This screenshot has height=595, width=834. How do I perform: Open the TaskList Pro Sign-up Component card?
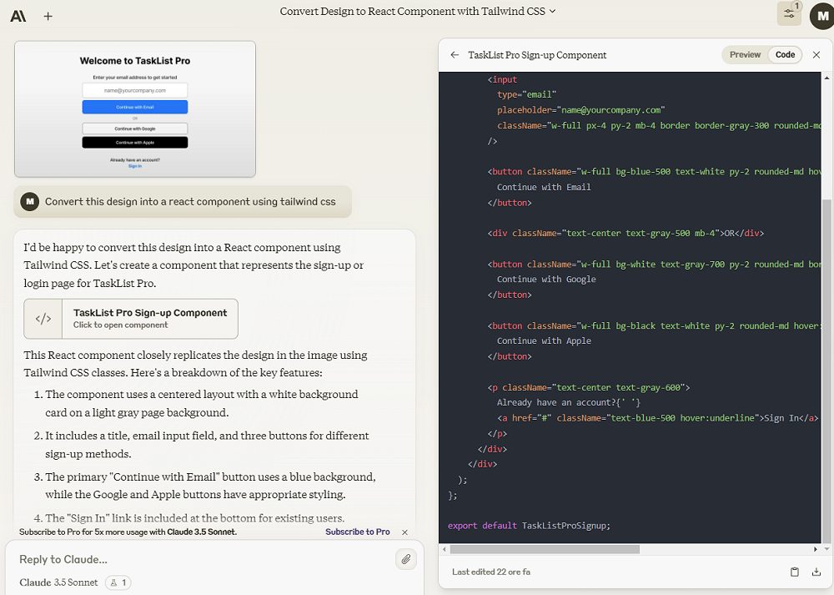(131, 319)
